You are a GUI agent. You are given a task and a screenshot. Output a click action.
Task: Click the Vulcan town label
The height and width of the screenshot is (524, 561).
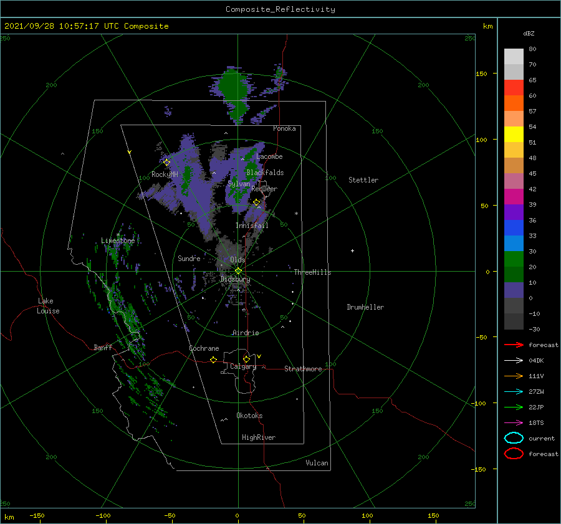click(317, 463)
